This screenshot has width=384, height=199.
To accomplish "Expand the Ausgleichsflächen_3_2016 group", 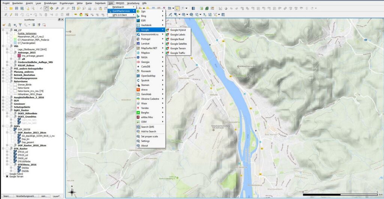I will tap(3, 97).
